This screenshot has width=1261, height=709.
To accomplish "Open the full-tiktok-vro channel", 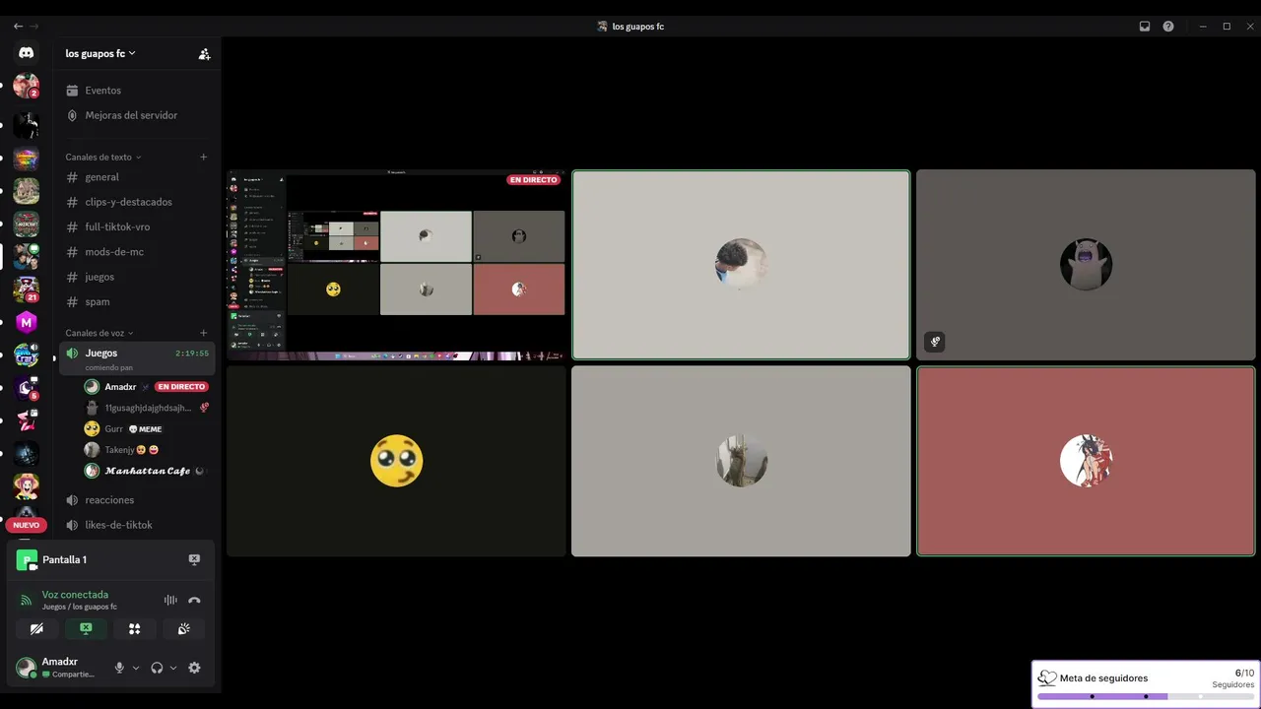I will (x=137, y=226).
